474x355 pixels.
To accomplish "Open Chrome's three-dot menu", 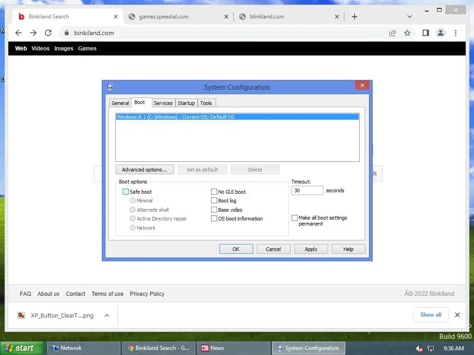I will [455, 33].
